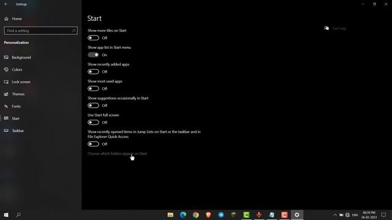This screenshot has width=392, height=220.
Task: Click the Settings gear on the taskbar
Action: pyautogui.click(x=297, y=215)
